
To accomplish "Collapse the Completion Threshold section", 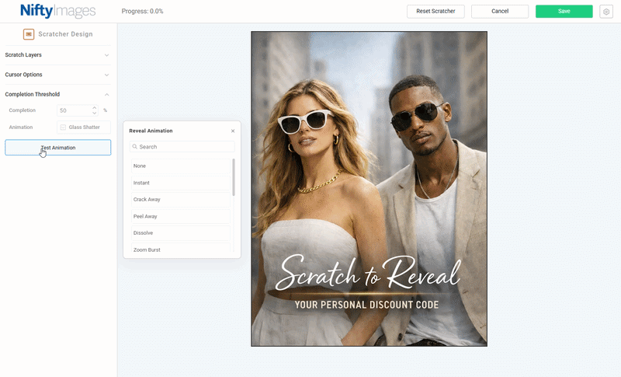I will 106,94.
